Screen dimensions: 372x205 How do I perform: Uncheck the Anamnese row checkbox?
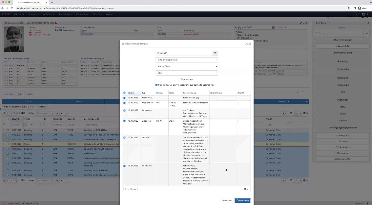(x=125, y=166)
